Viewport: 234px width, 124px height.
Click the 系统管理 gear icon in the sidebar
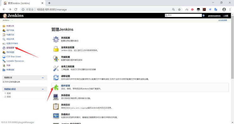[x=4, y=48]
